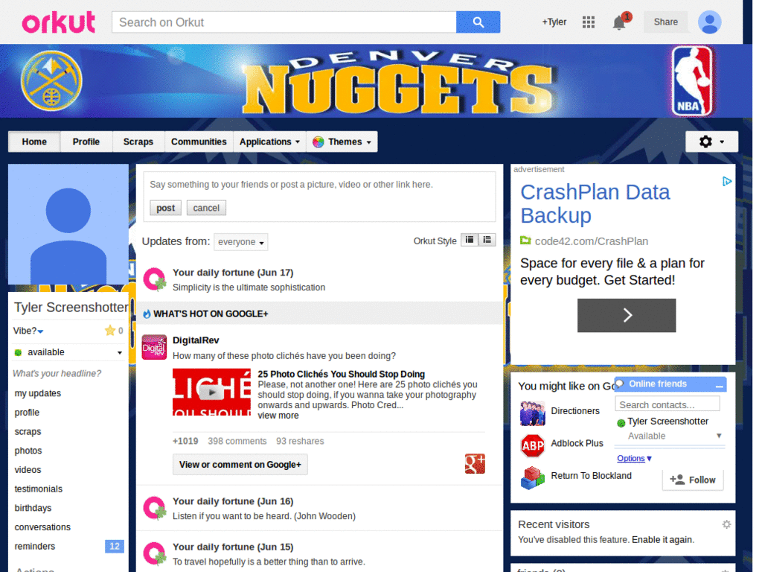Image resolution: width=762 pixels, height=572 pixels.
Task: Click the Share button
Action: (665, 22)
